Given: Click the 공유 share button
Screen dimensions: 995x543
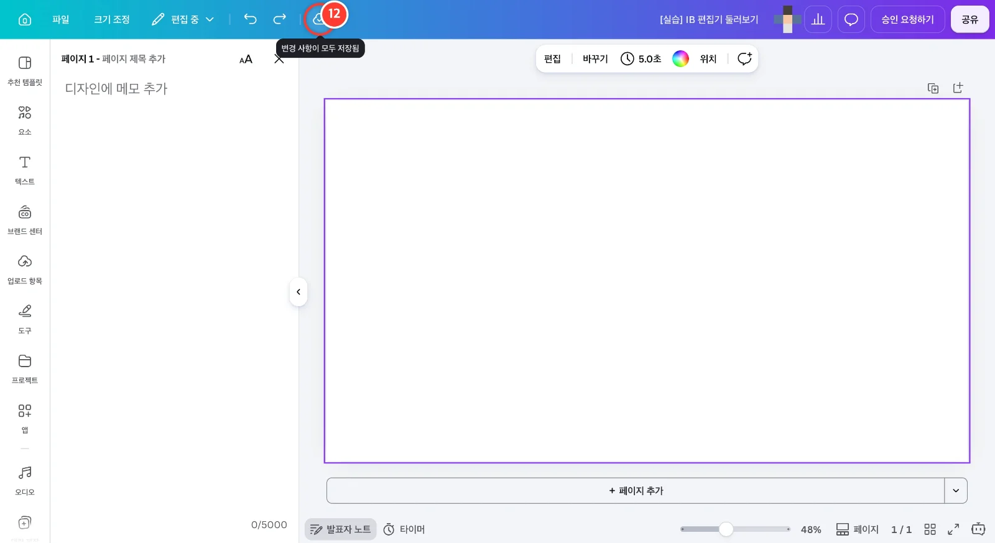Looking at the screenshot, I should click(x=970, y=19).
